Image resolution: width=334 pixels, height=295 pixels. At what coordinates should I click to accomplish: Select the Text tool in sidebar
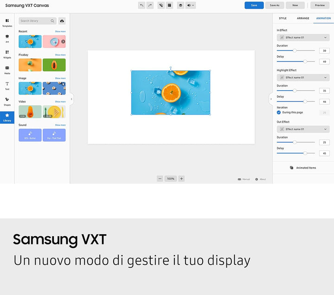[x=7, y=86]
